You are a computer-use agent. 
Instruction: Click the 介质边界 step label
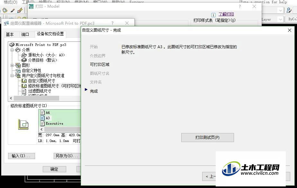[x=97, y=56]
